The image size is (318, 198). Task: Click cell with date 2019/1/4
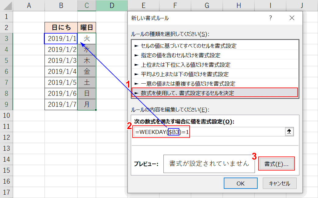(61, 71)
